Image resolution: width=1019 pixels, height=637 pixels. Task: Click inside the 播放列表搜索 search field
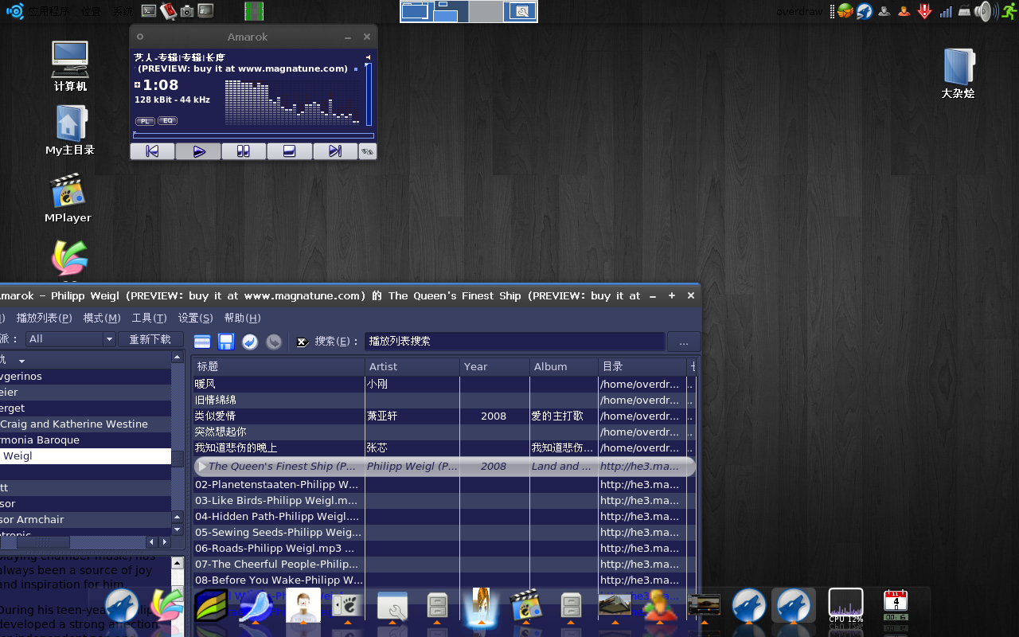coord(515,341)
